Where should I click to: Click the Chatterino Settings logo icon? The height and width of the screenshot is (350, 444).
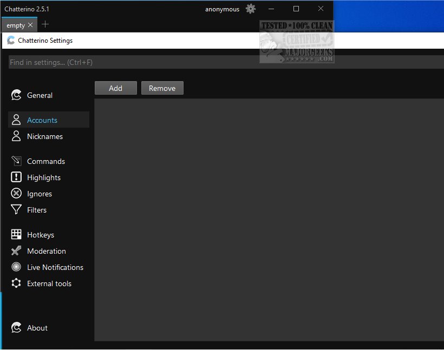tap(11, 40)
